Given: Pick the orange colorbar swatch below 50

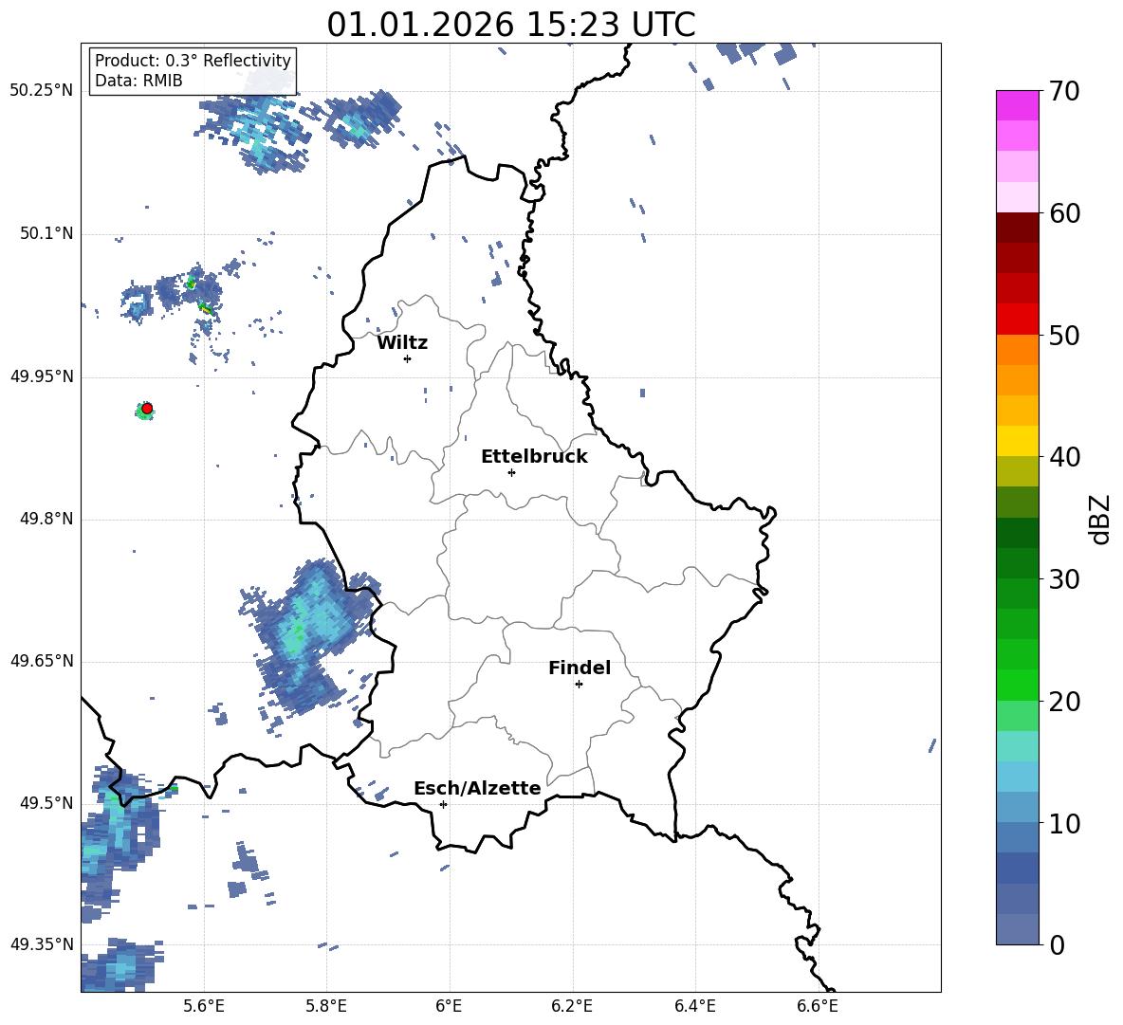Looking at the screenshot, I should pyautogui.click(x=1017, y=350).
